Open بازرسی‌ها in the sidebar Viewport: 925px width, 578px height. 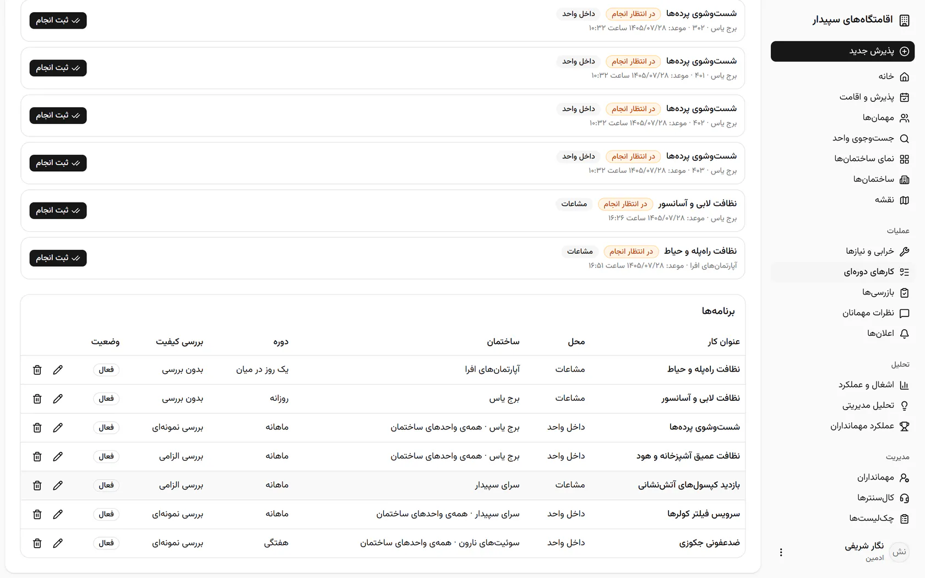pyautogui.click(x=842, y=292)
